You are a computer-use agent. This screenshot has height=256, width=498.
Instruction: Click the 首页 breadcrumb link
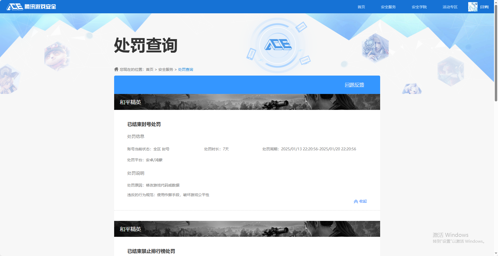point(150,69)
